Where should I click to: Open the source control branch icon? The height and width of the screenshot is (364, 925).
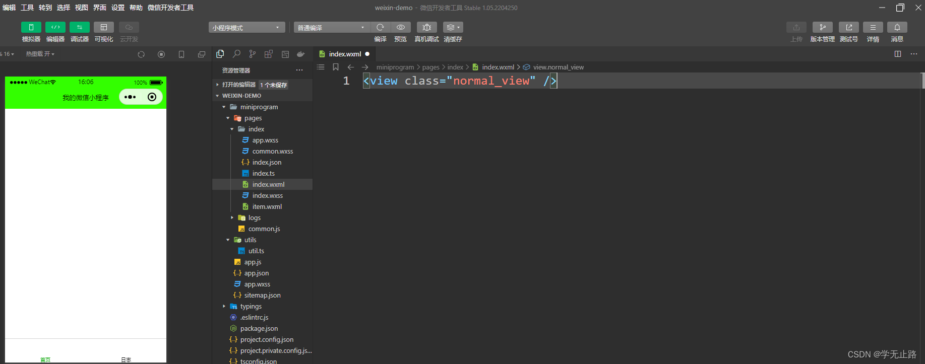click(x=253, y=54)
